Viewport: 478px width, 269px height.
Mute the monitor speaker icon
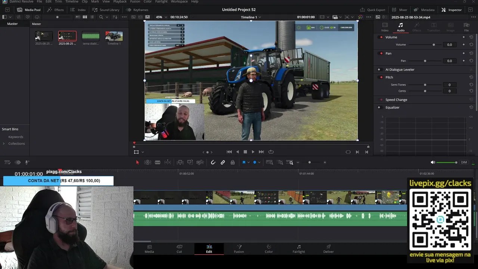(433, 162)
